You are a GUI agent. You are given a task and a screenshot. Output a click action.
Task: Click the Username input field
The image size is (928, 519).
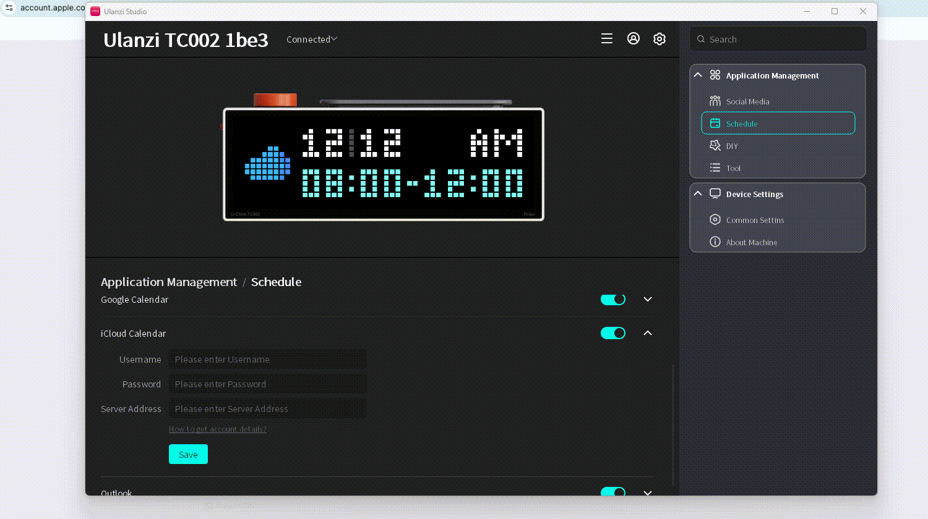[268, 359]
